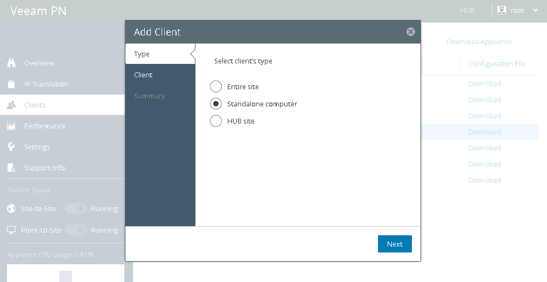Click the Clients people icon
The height and width of the screenshot is (282, 547).
pyautogui.click(x=11, y=105)
